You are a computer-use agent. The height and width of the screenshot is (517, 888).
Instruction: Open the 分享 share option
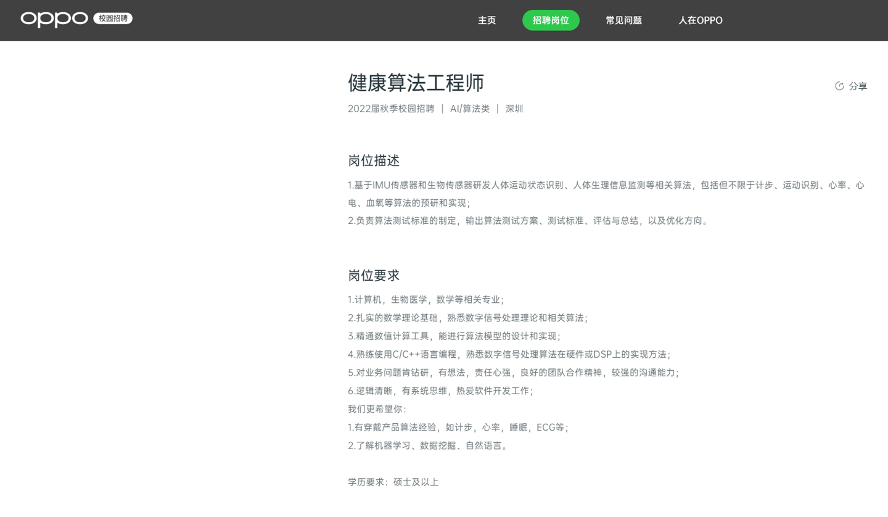pos(857,86)
